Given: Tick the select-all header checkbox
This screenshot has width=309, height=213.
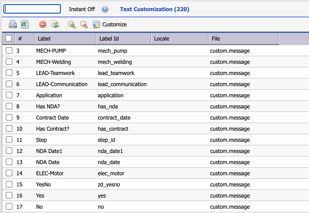Looking at the screenshot, I should tap(9, 38).
